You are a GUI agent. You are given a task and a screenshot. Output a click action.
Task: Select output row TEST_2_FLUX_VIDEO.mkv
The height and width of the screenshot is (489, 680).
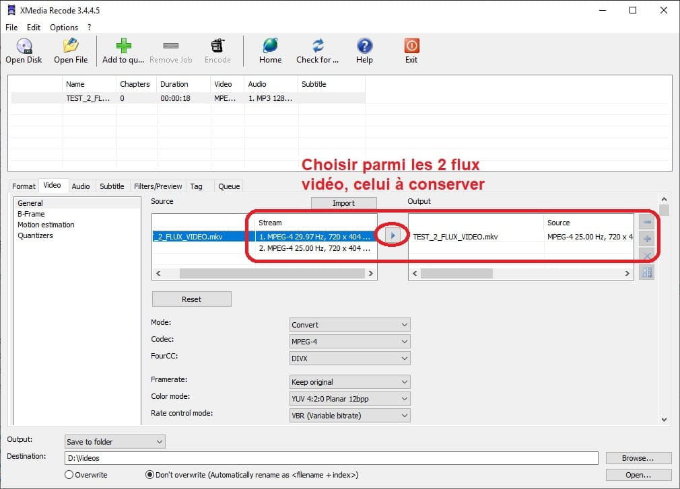521,237
